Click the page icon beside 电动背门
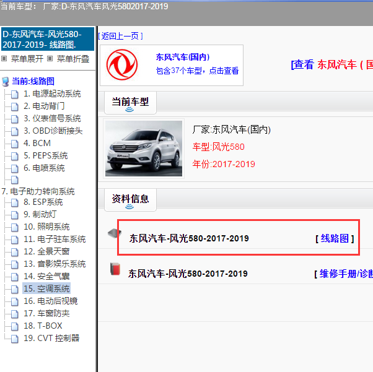Viewport: 373px width, 372px height. tap(14, 106)
